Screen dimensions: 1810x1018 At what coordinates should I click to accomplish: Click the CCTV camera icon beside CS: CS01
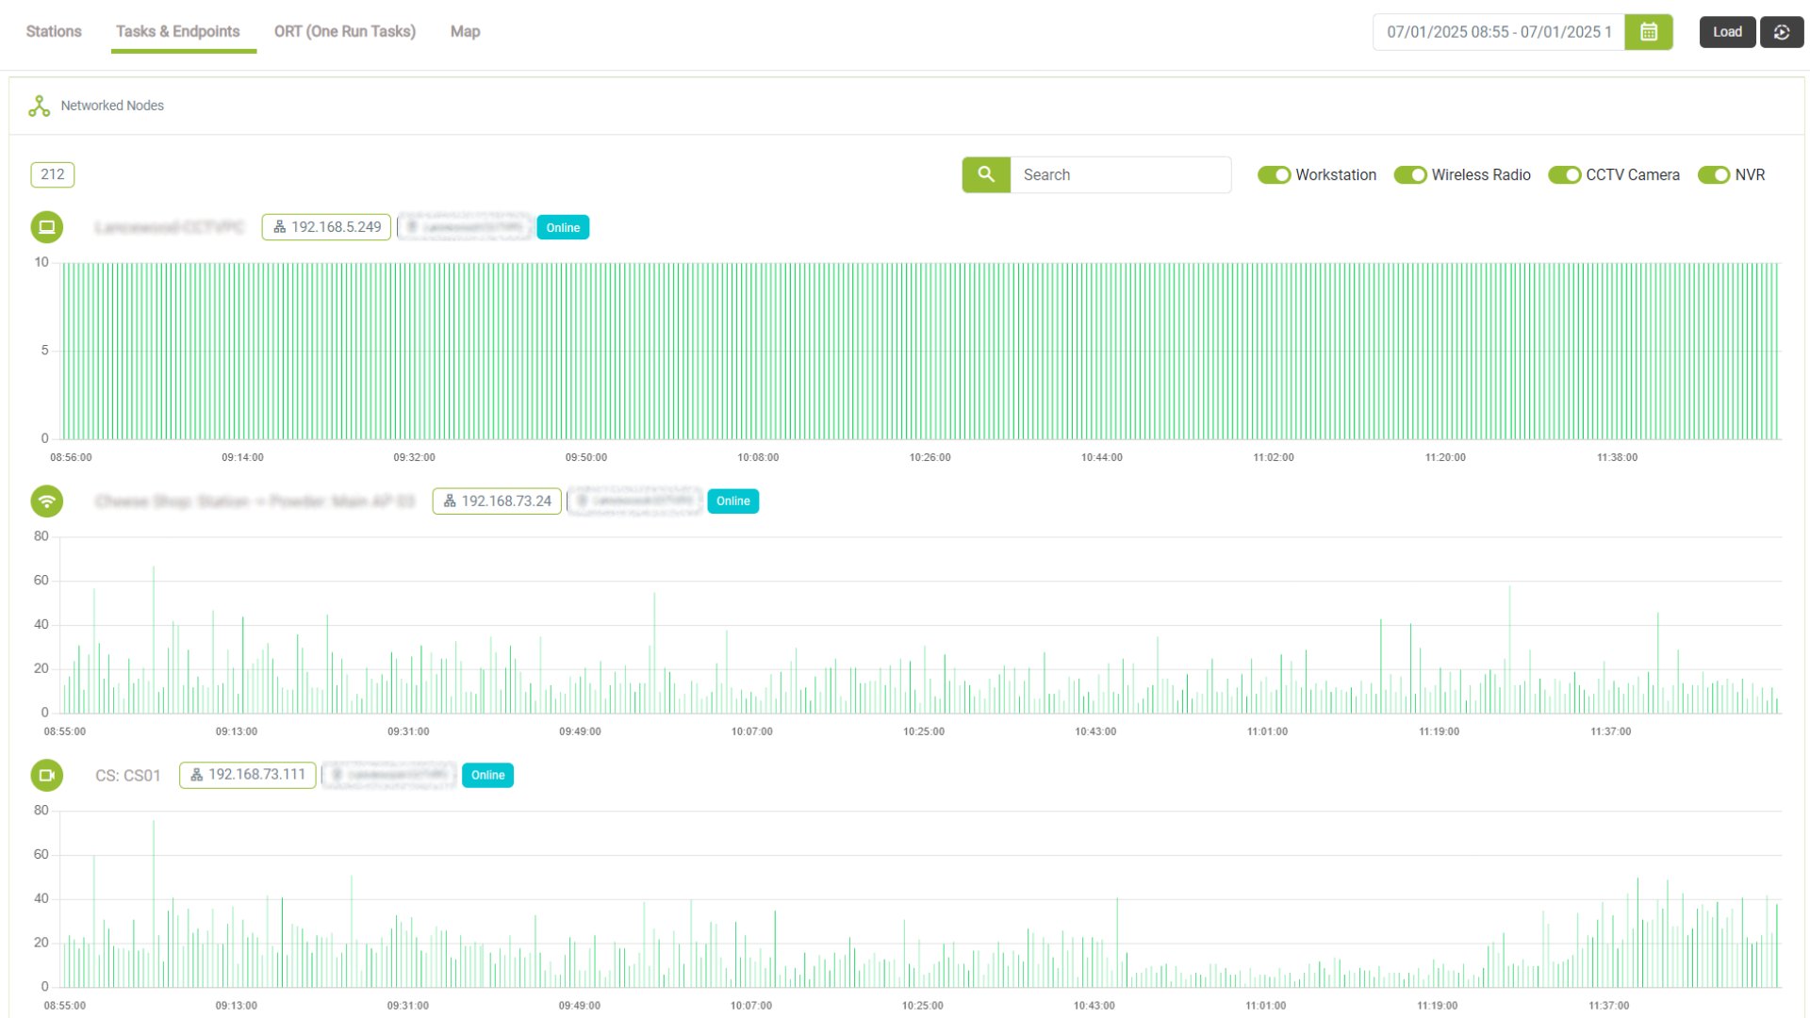pyautogui.click(x=47, y=775)
